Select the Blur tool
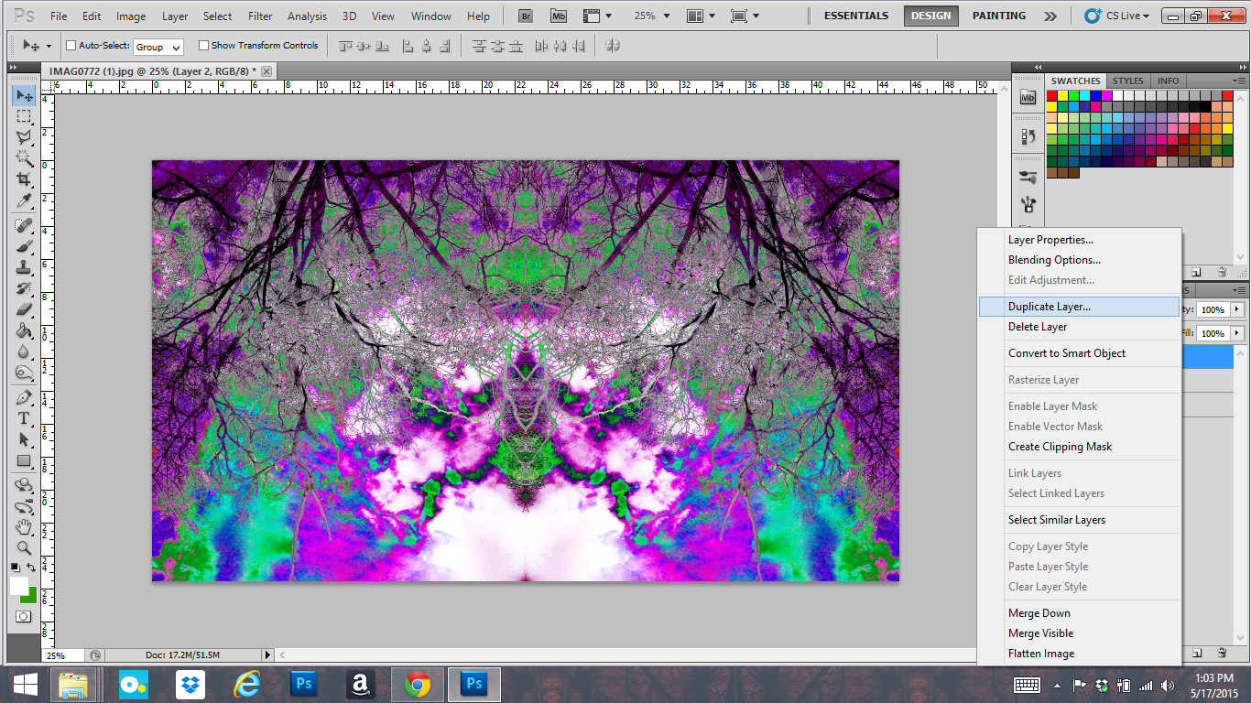Image resolution: width=1251 pixels, height=703 pixels. tap(24, 351)
